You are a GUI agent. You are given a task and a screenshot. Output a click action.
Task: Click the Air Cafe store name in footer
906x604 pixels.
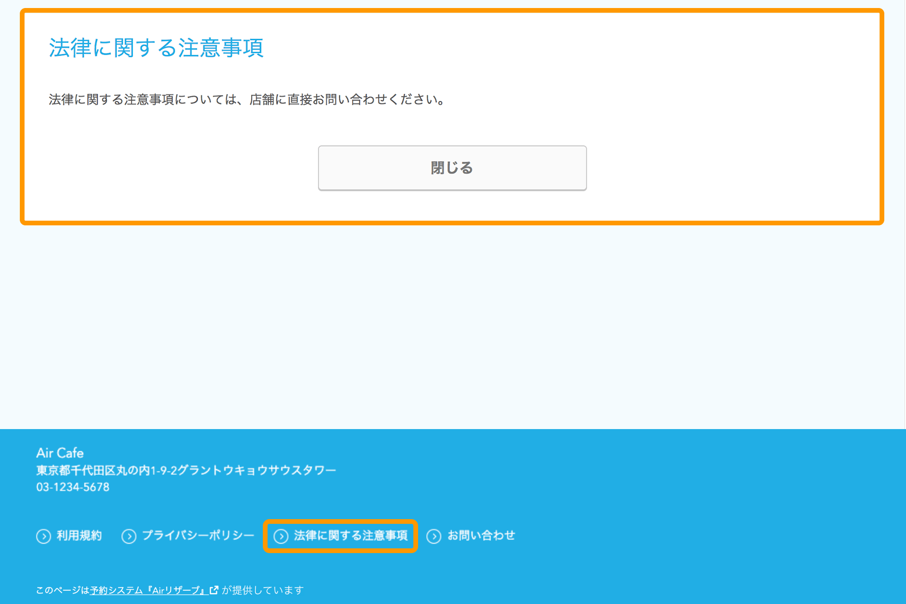(60, 453)
